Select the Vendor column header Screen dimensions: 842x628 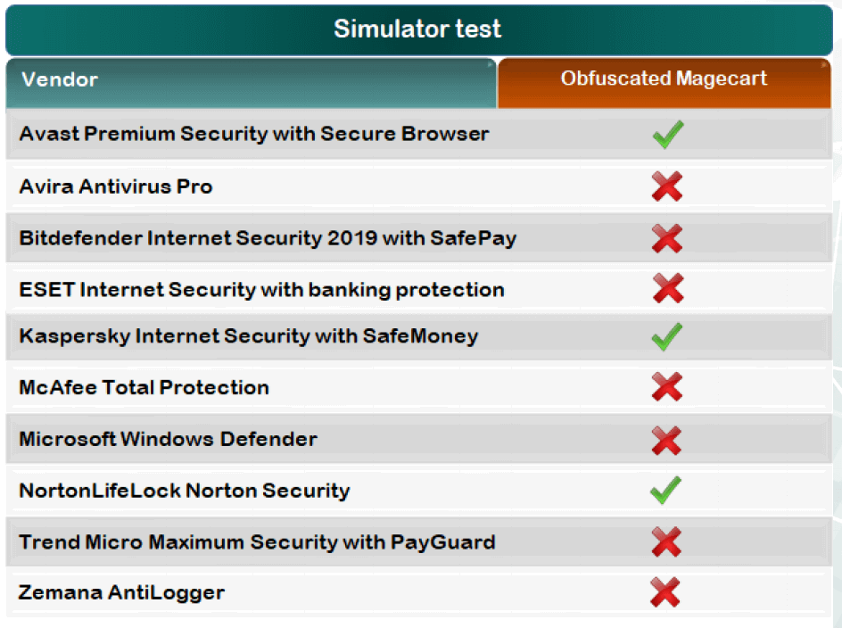click(60, 79)
